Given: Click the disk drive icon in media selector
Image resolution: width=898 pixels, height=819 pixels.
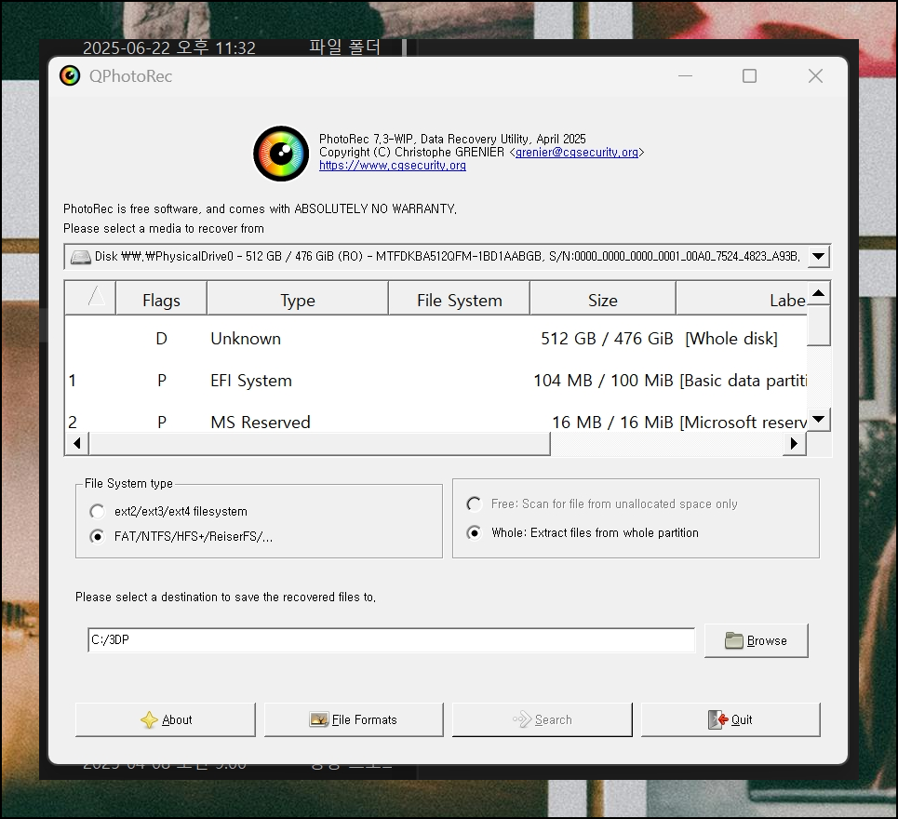Looking at the screenshot, I should coord(81,257).
